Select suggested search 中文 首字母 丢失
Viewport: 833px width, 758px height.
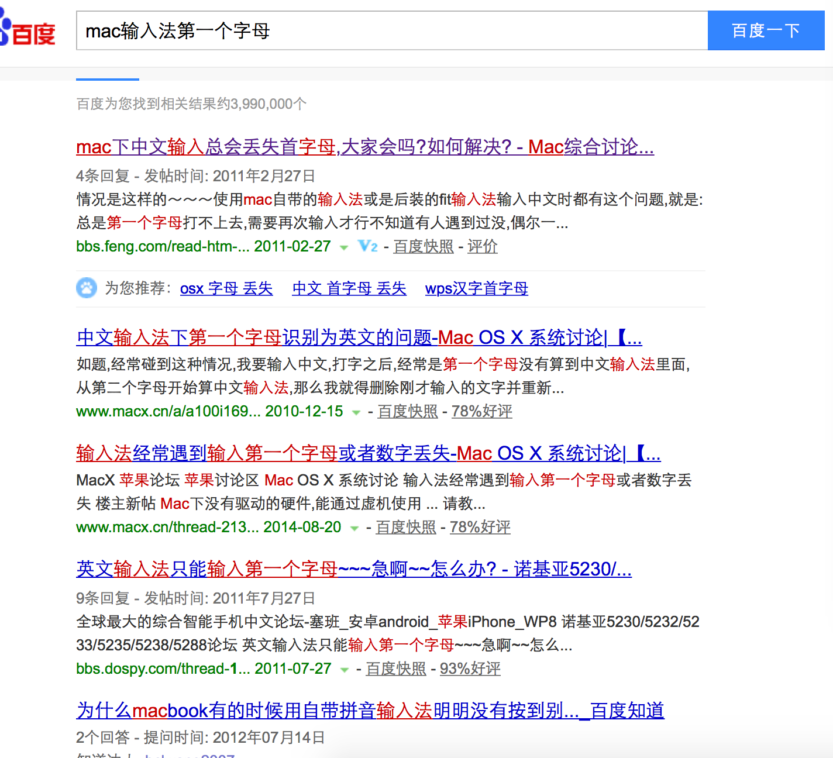pos(349,288)
